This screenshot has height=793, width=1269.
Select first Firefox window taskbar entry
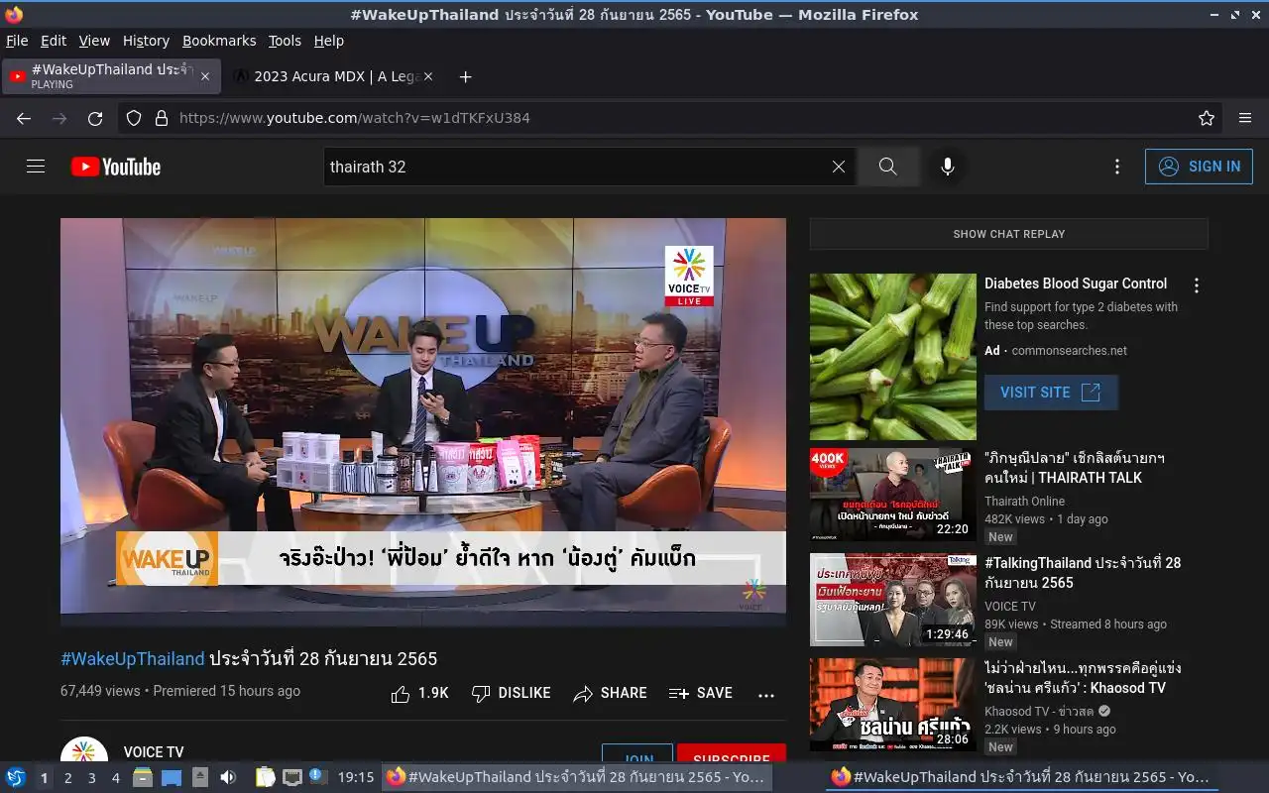tap(577, 777)
